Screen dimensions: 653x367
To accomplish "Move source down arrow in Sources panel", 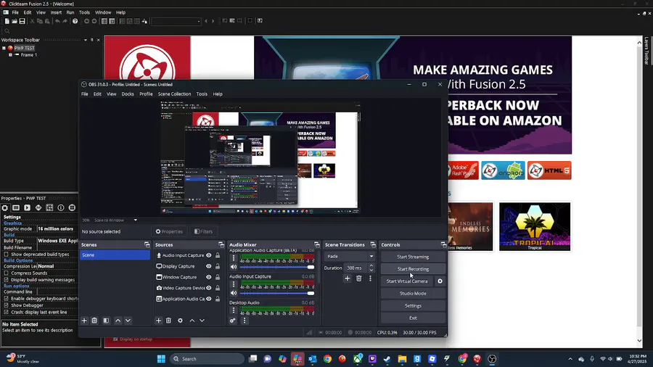I will [202, 321].
